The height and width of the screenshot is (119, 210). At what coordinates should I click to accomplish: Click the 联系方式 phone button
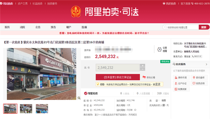197,56
